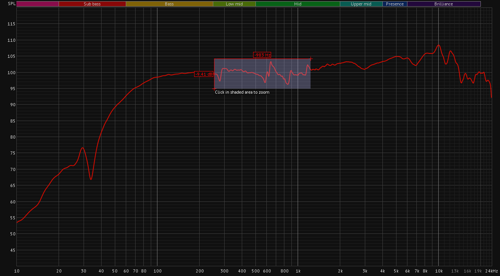Click the 19k frequency axis label
The width and height of the screenshot is (500, 276).
478,271
